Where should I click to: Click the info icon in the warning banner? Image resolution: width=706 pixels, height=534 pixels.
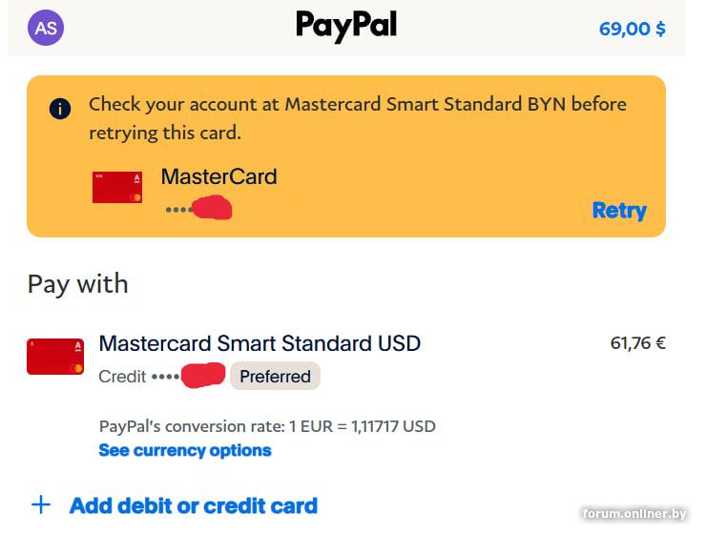60,108
